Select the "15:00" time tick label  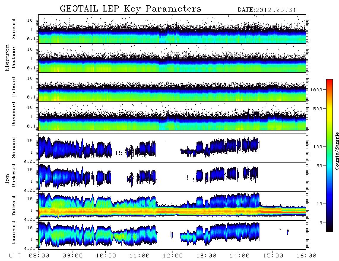tap(273, 256)
